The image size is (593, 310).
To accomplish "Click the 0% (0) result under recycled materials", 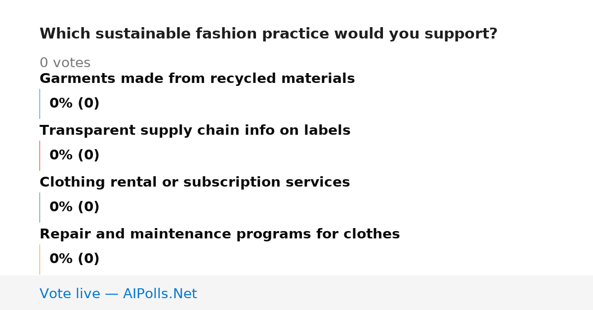I will pyautogui.click(x=75, y=104).
